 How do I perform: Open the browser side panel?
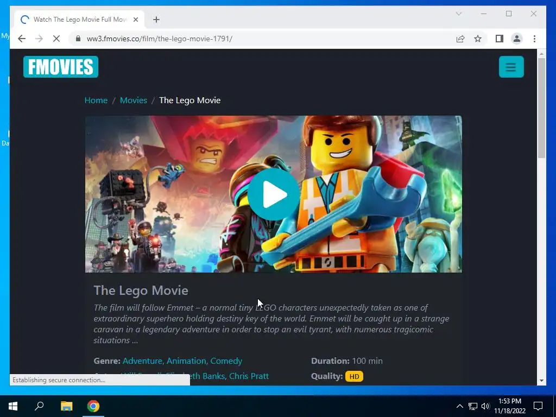[500, 39]
